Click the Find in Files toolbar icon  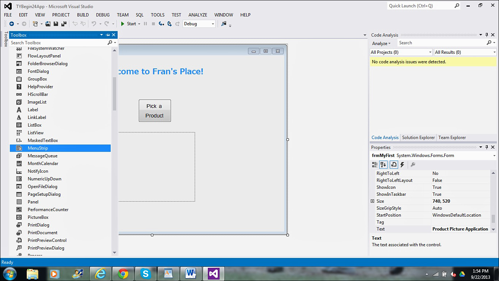pyautogui.click(x=224, y=24)
